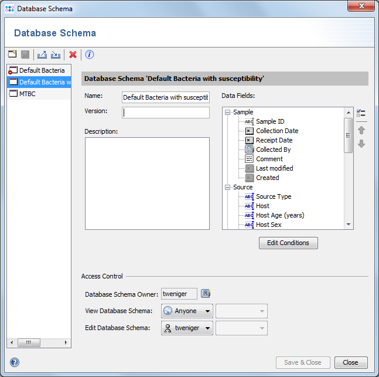Open the View Database Schema 'Anyone' dropdown

(x=187, y=311)
